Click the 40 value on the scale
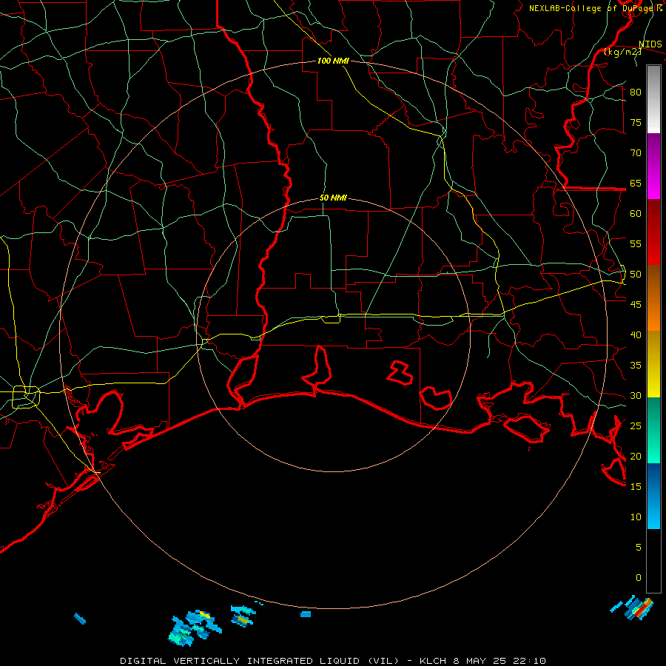This screenshot has height=666, width=666. tap(636, 334)
